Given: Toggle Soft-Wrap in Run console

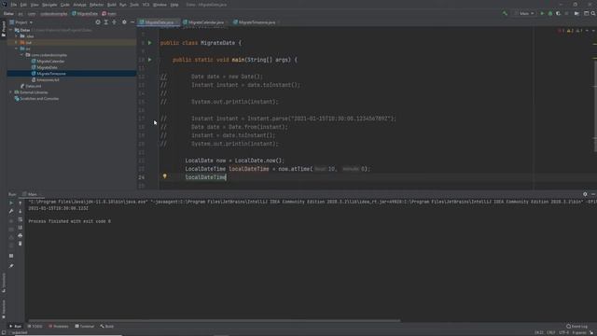Looking at the screenshot, I should click(21, 219).
